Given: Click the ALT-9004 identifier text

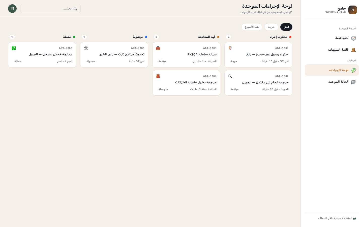Looking at the screenshot, I should 210,76.
